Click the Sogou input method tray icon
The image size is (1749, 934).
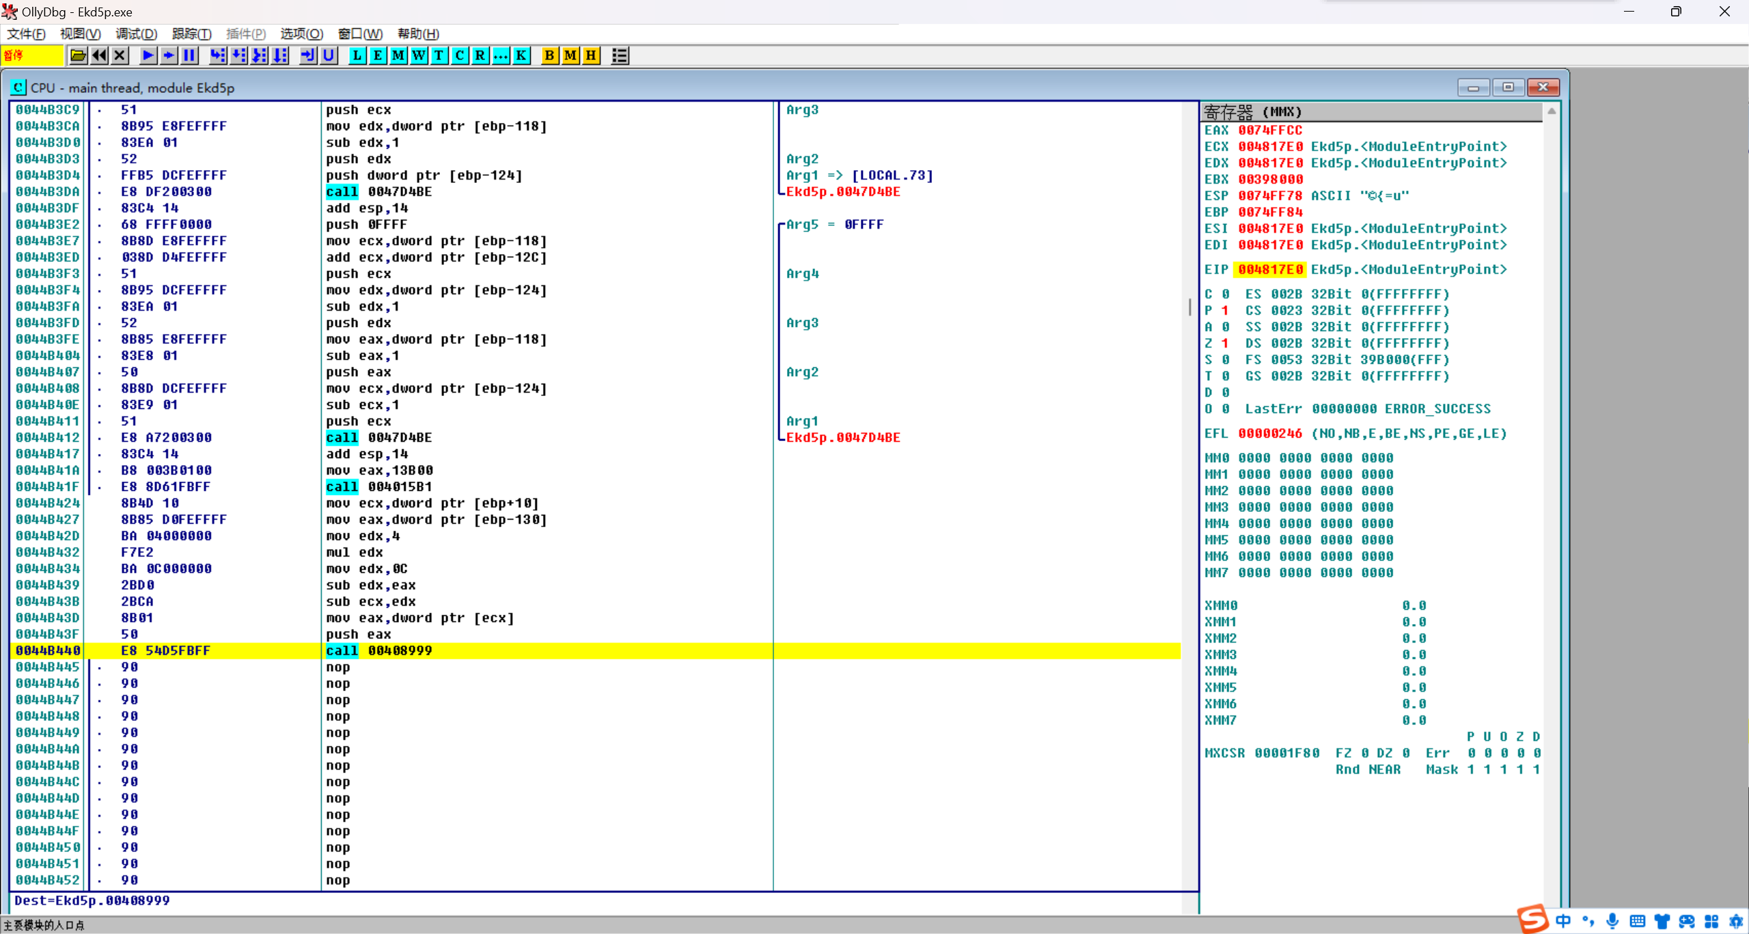tap(1532, 919)
